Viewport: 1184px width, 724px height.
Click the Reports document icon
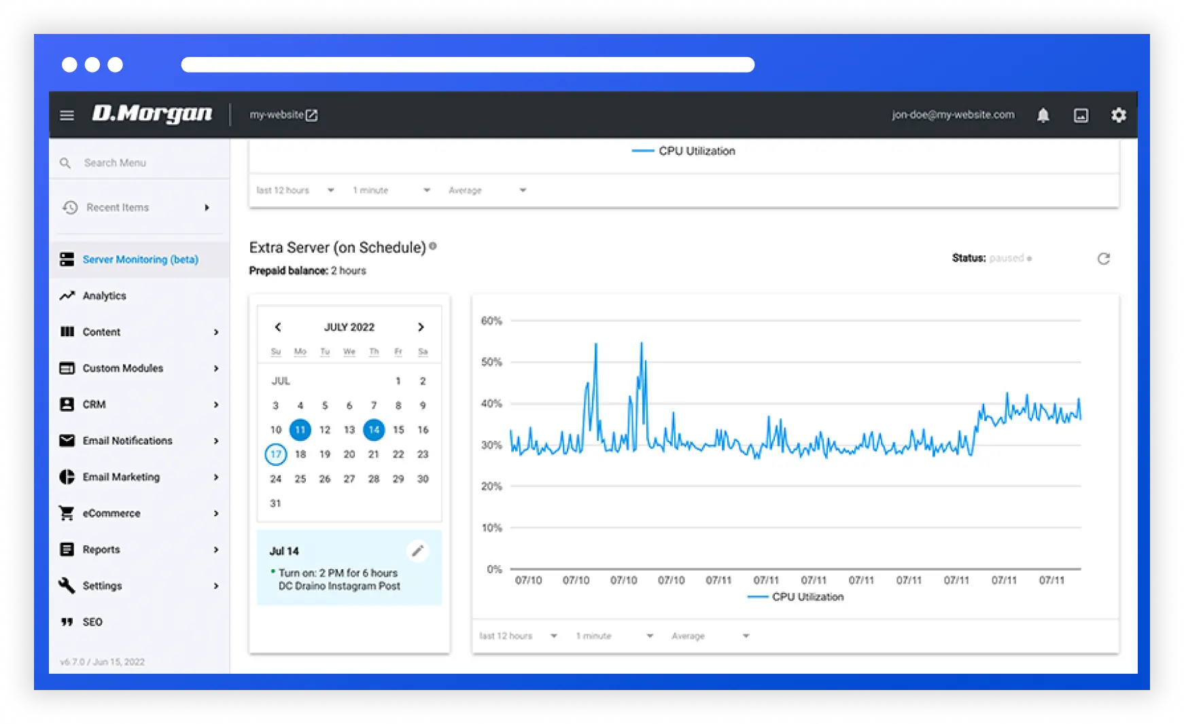pyautogui.click(x=67, y=549)
